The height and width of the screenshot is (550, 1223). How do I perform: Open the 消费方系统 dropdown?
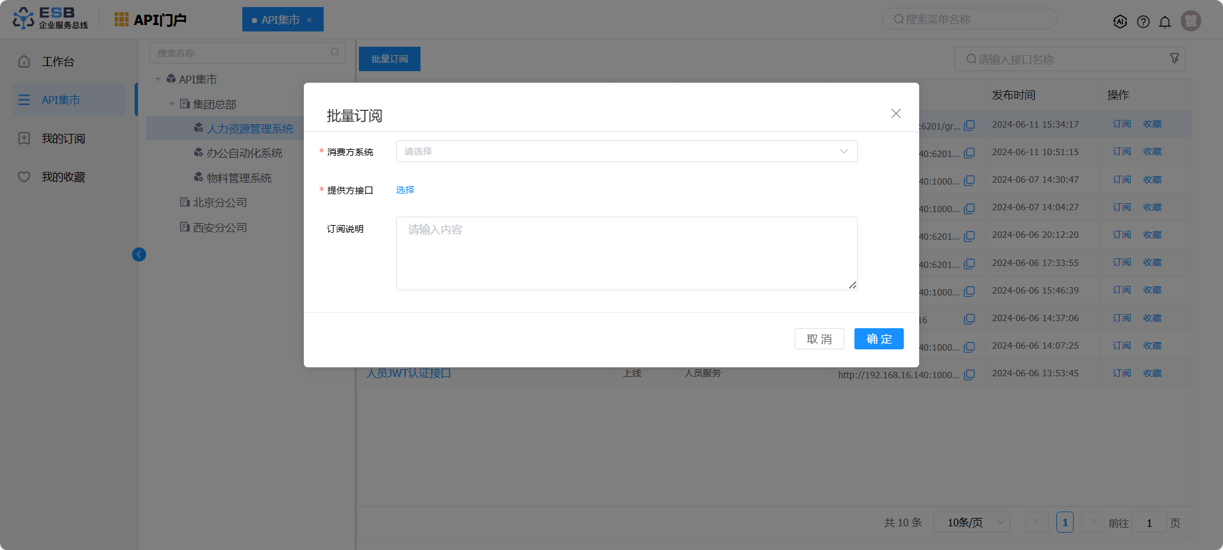(x=626, y=151)
